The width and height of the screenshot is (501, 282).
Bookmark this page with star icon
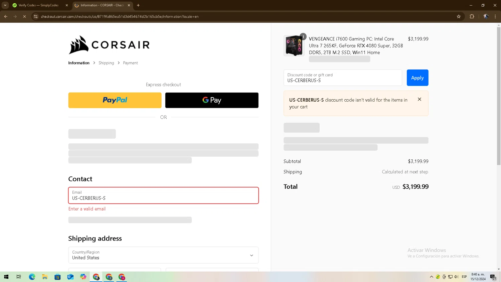[x=459, y=16]
